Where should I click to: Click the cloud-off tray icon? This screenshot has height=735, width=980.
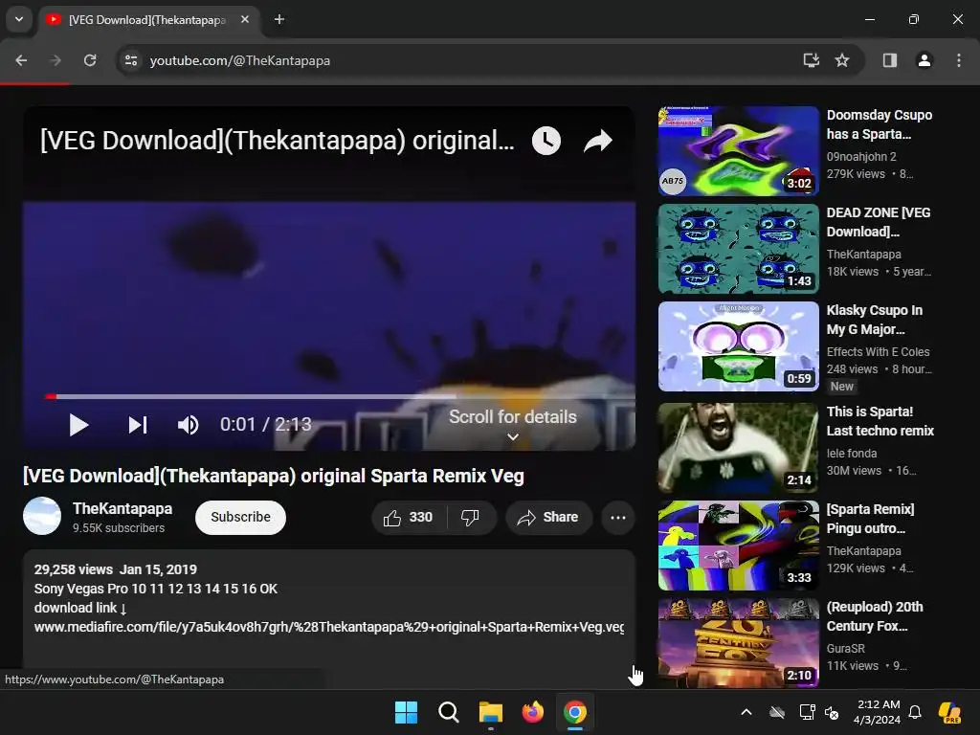point(777,712)
